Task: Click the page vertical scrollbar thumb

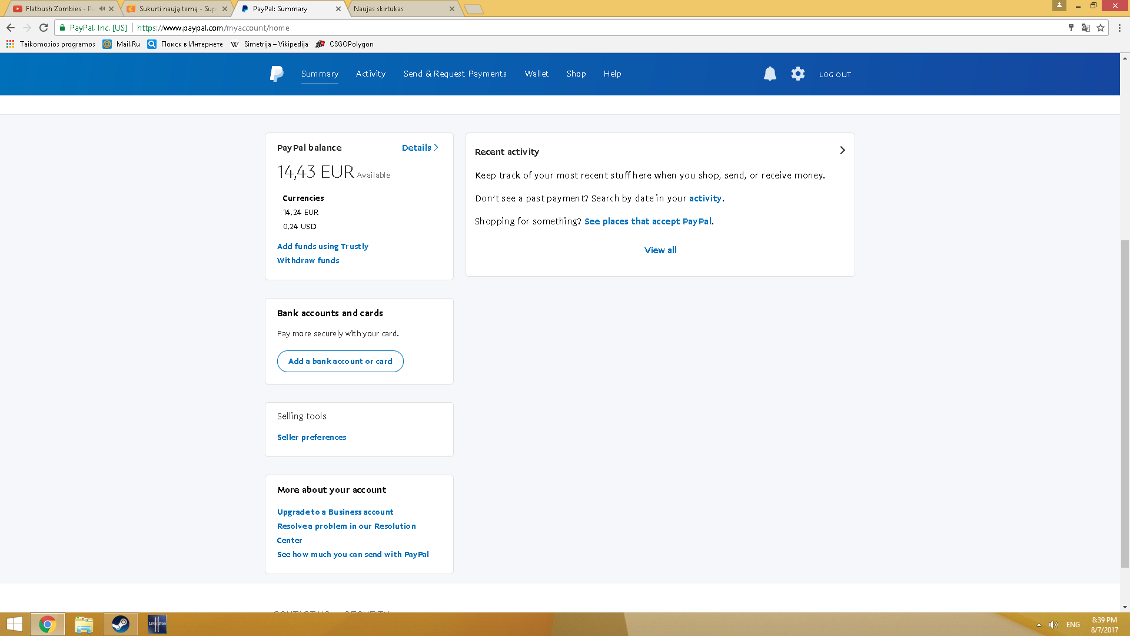Action: coord(1125,403)
